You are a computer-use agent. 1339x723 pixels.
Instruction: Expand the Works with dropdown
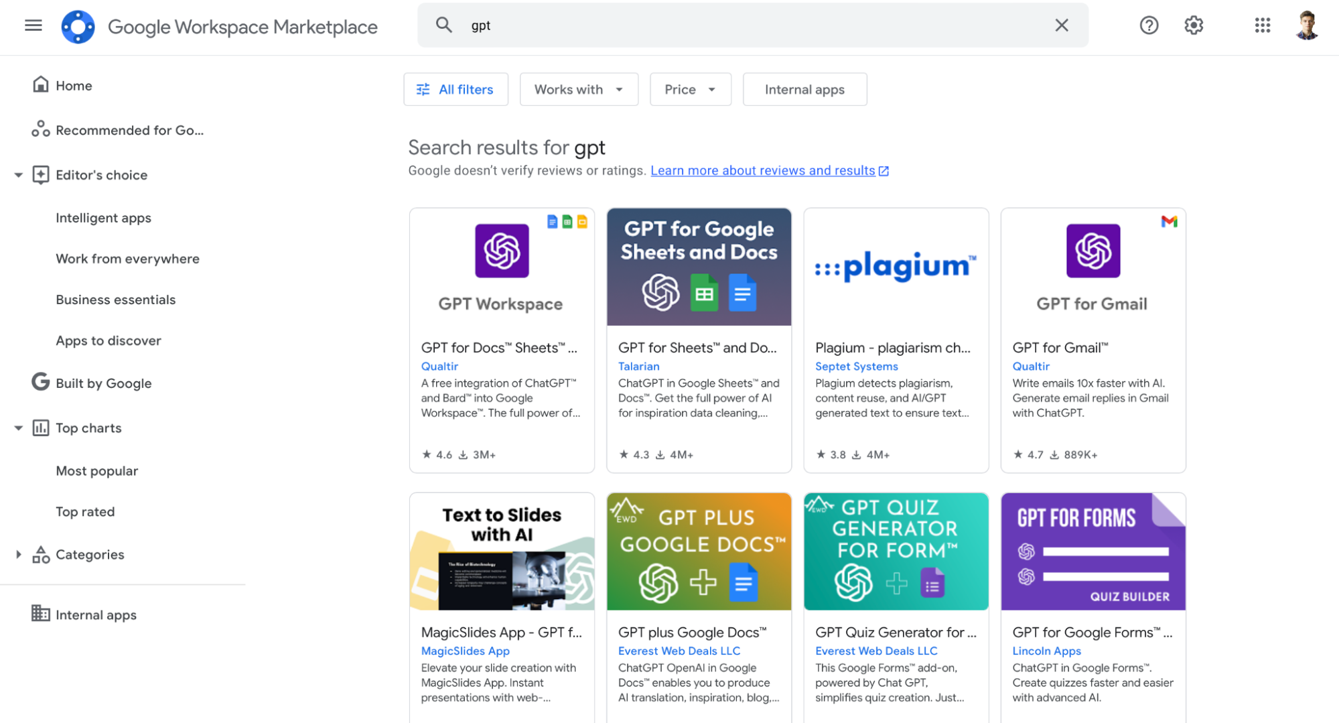578,90
